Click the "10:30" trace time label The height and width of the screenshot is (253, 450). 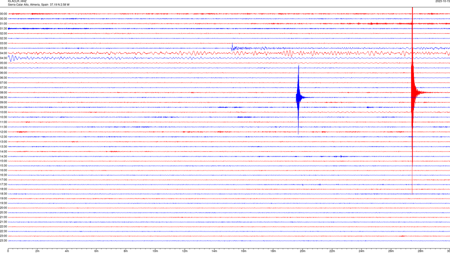click(x=4, y=117)
